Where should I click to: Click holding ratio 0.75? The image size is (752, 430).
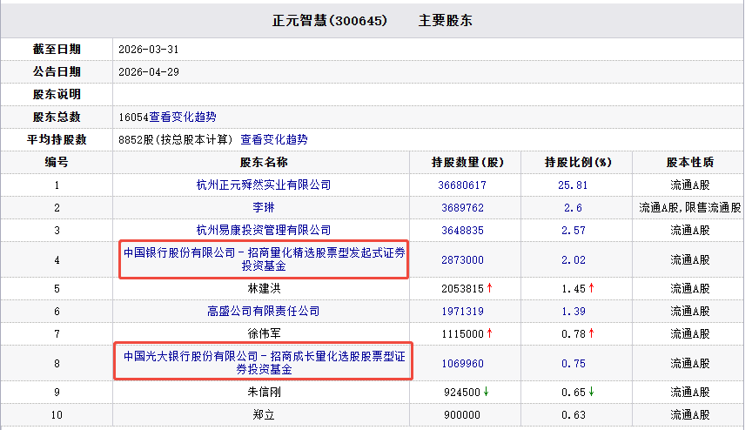pyautogui.click(x=574, y=363)
